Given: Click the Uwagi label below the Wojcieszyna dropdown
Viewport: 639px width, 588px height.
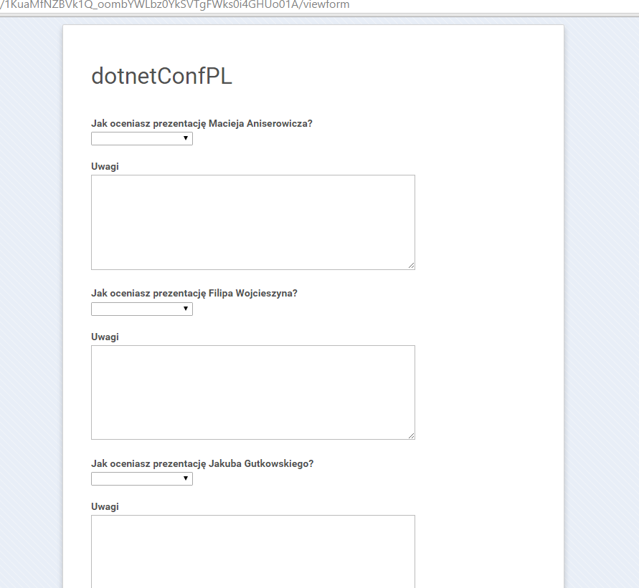Looking at the screenshot, I should pyautogui.click(x=105, y=337).
